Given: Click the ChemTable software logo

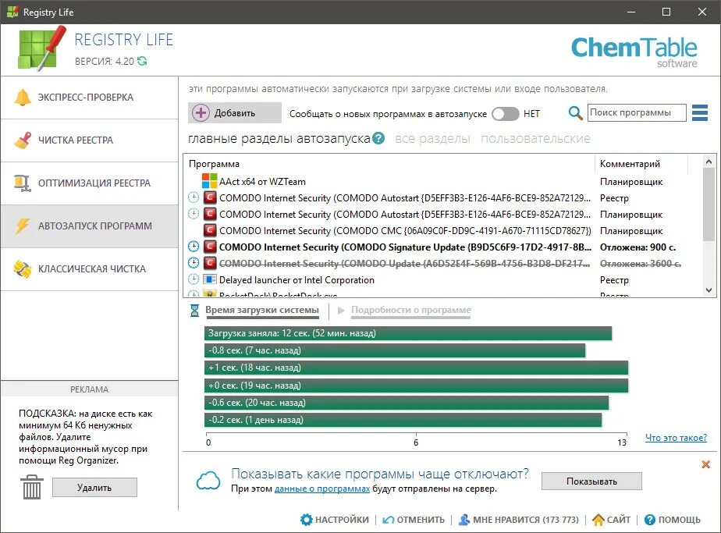Looking at the screenshot, I should (634, 52).
